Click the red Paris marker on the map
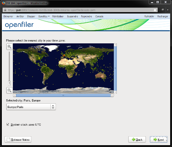The height and width of the screenshot is (147, 172). pos(64,55)
